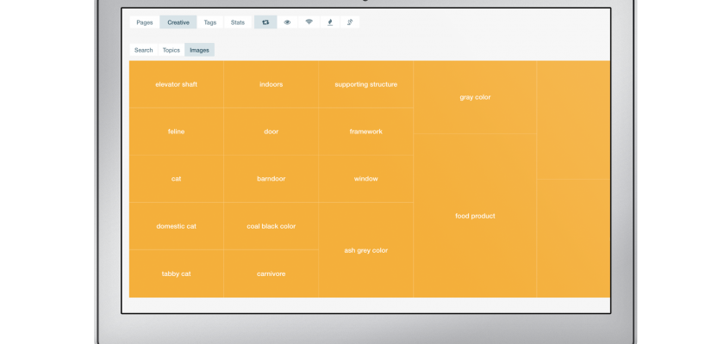Click the 'gray color' tile
The width and height of the screenshot is (724, 344).
[475, 97]
